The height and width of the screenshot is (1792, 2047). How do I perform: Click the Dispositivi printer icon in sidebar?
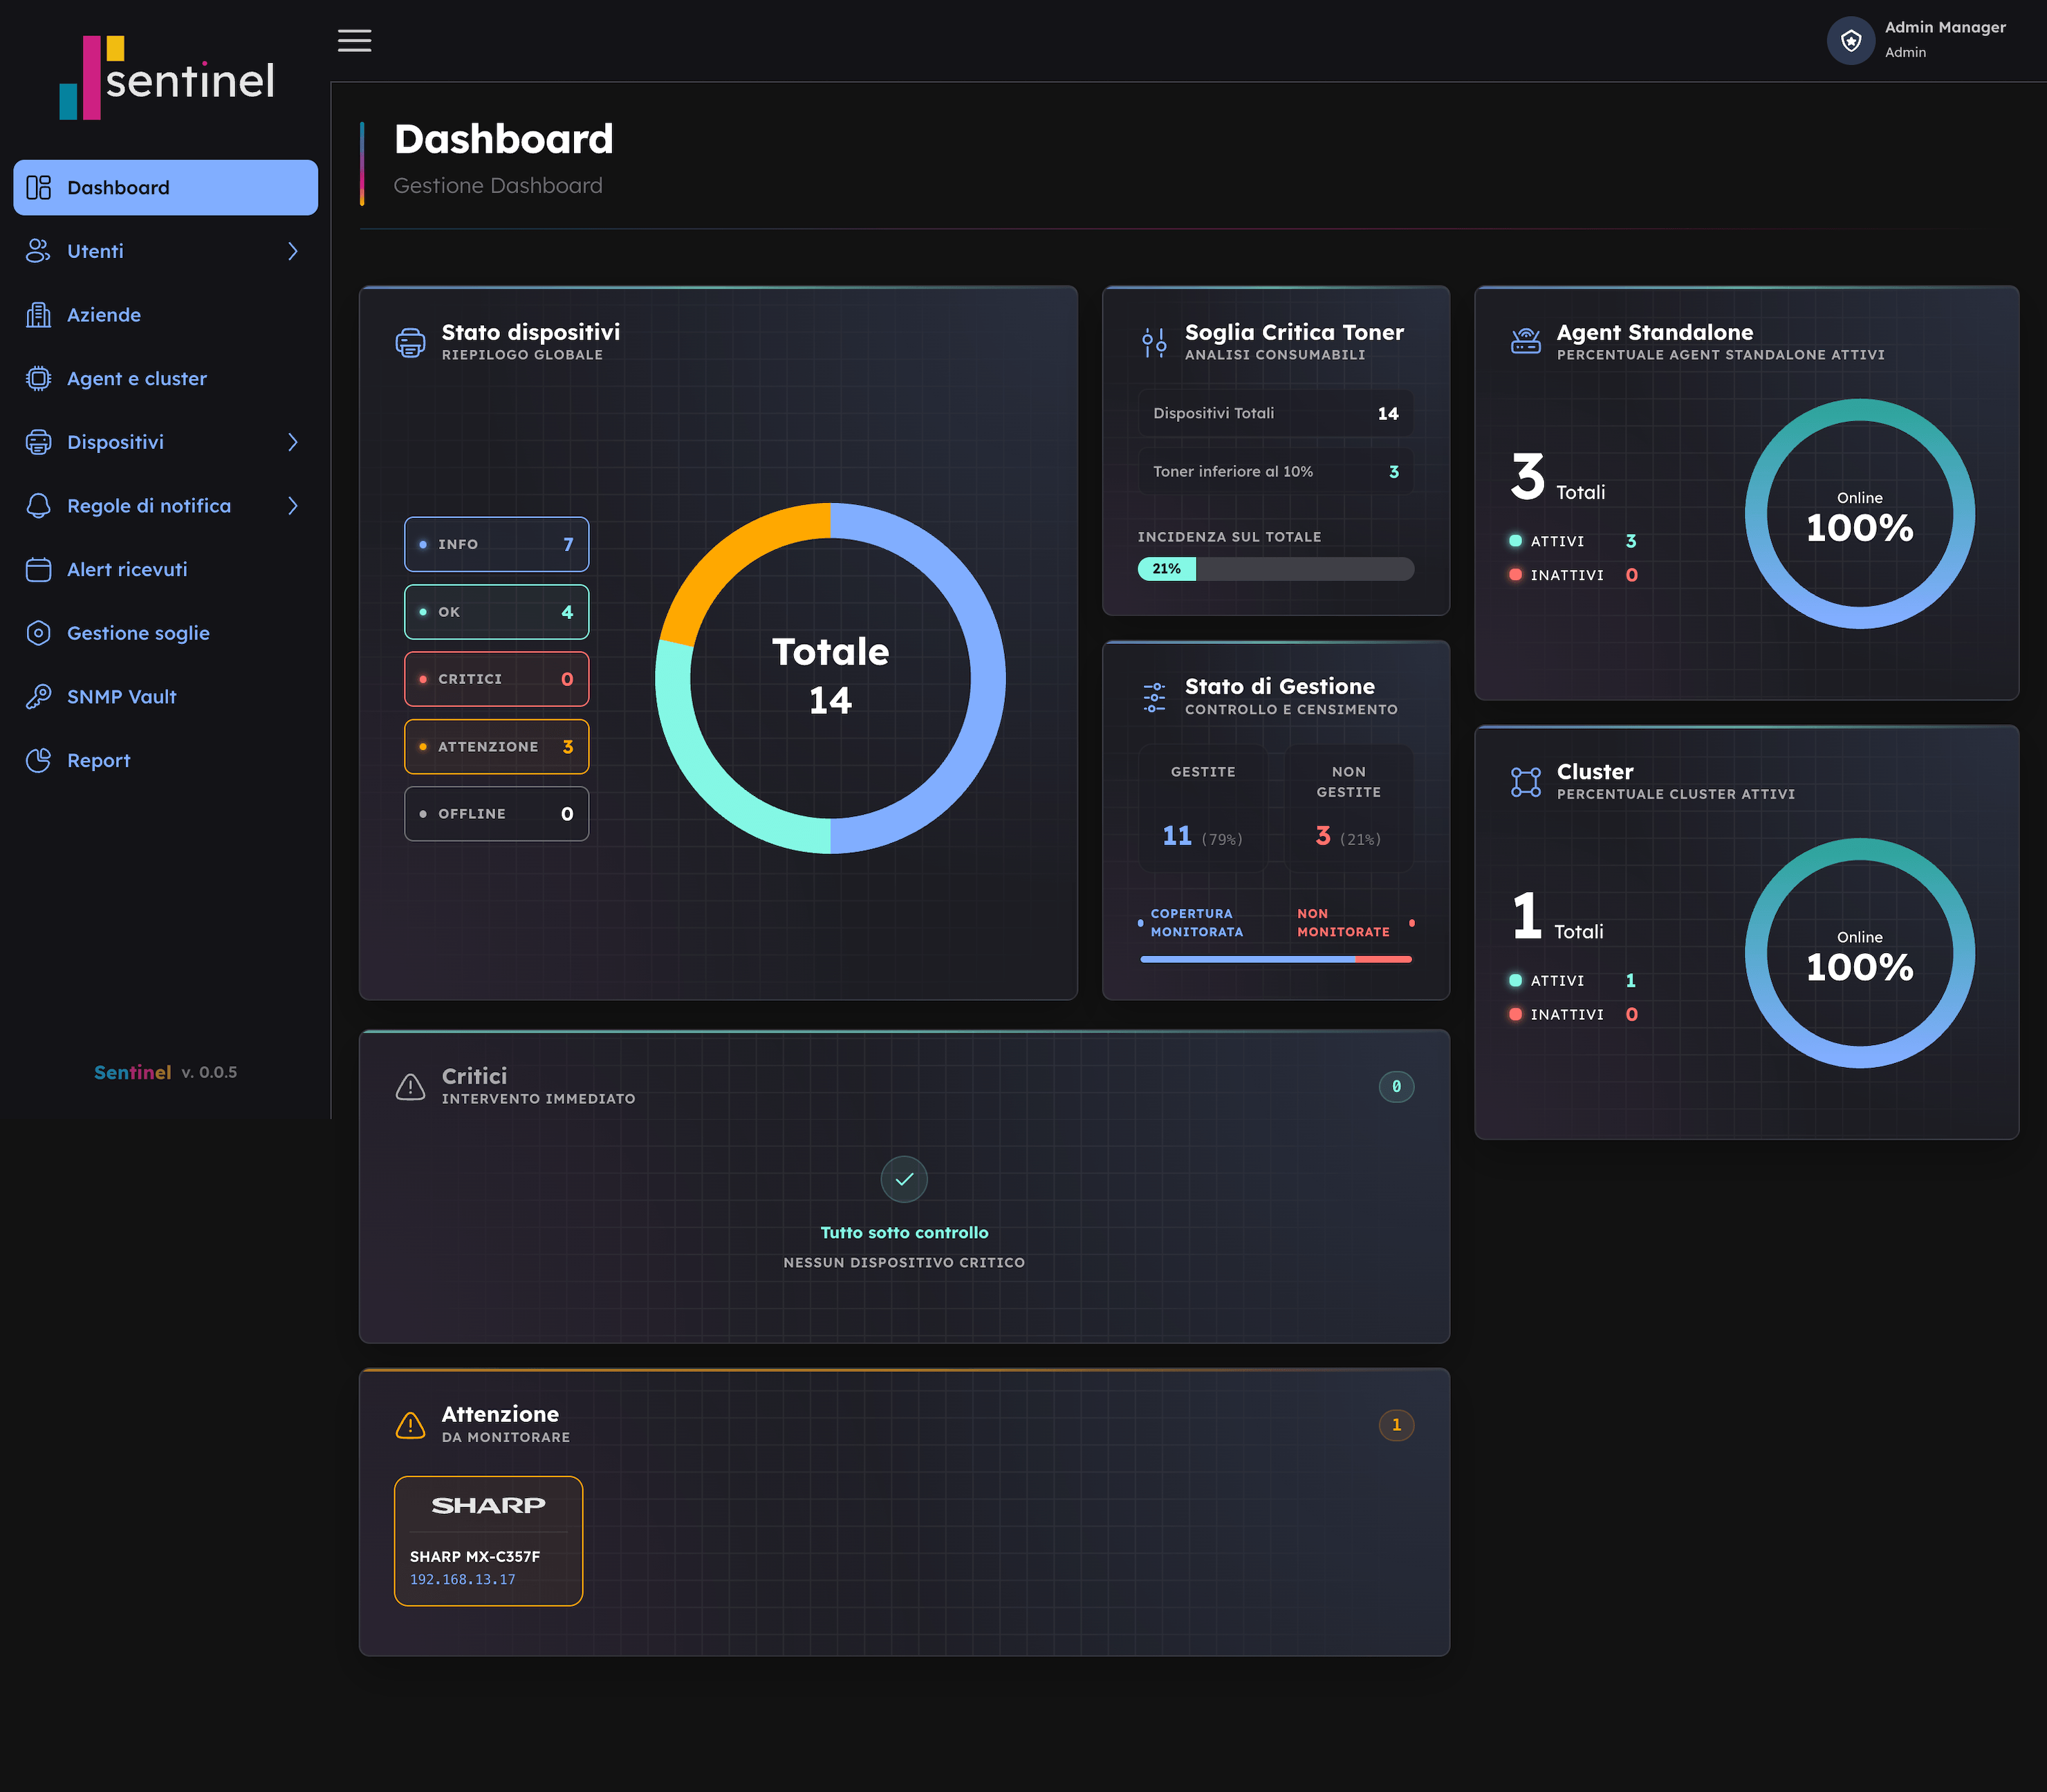pos(38,442)
